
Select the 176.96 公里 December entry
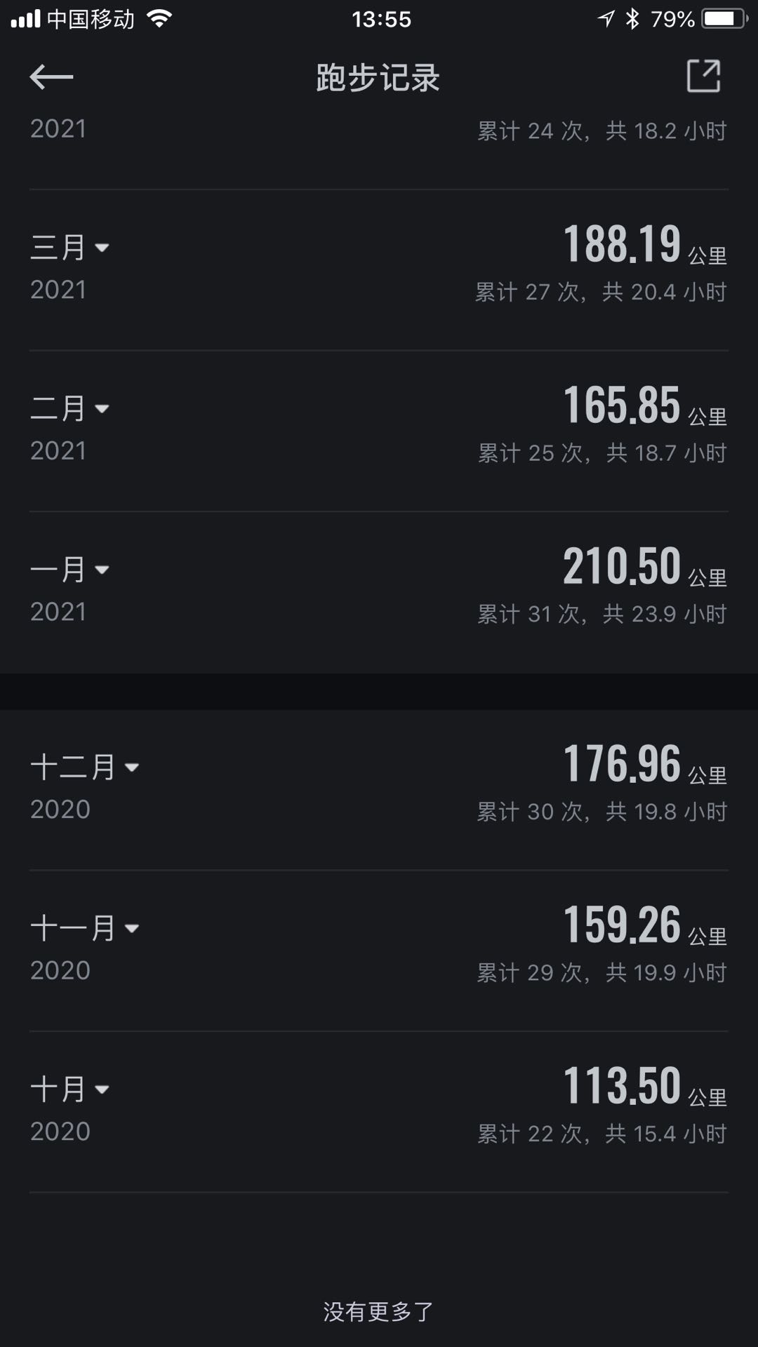379,790
